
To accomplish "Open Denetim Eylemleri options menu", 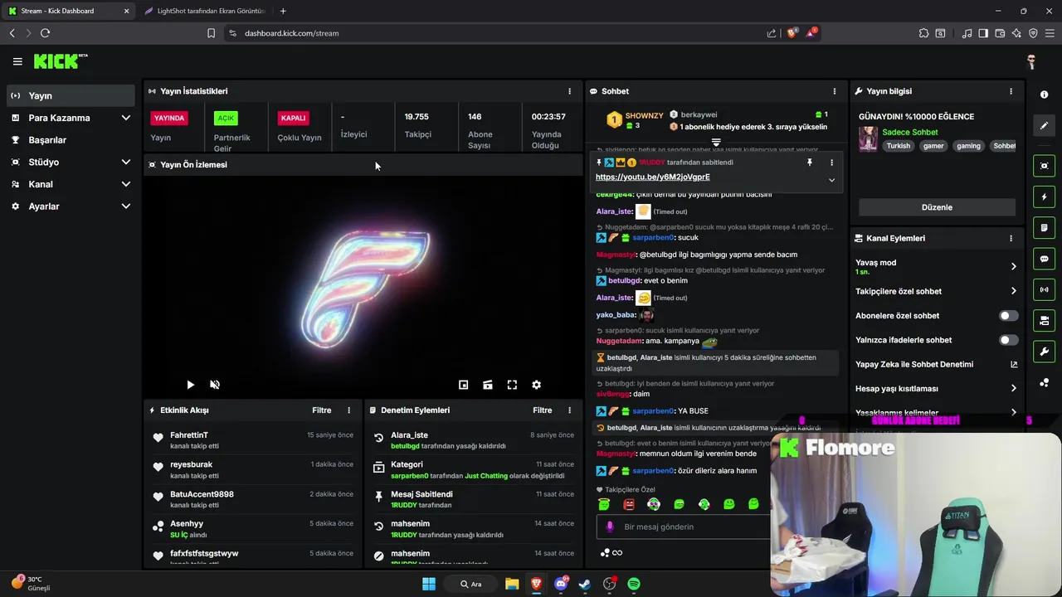I will click(569, 410).
